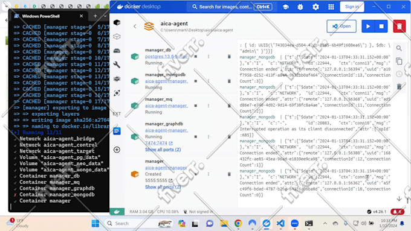Jump to bottom of logs arrow
The width and height of the screenshot is (411, 231).
tap(399, 199)
